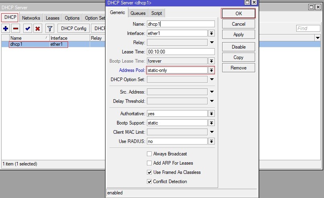Close the DHCP Server dhcp1 dialog

tap(254, 2)
